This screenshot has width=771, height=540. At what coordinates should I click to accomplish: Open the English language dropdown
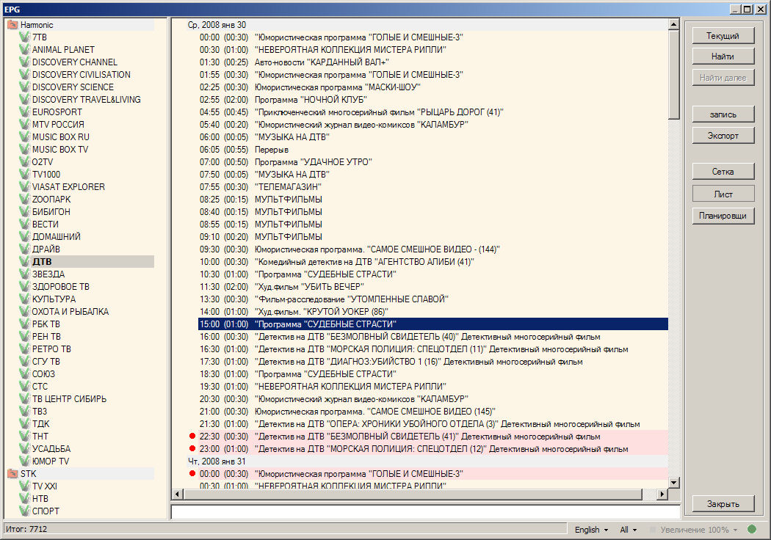coord(591,530)
